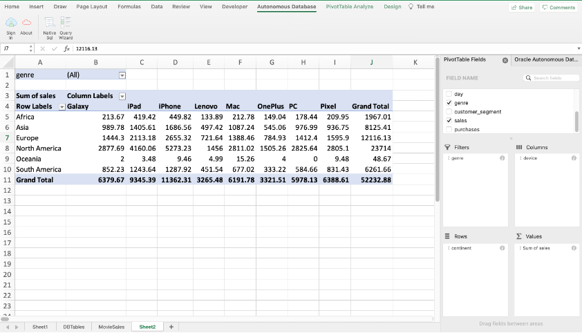This screenshot has height=333, width=582.
Task: Open the Query Wizard
Action: (x=66, y=22)
